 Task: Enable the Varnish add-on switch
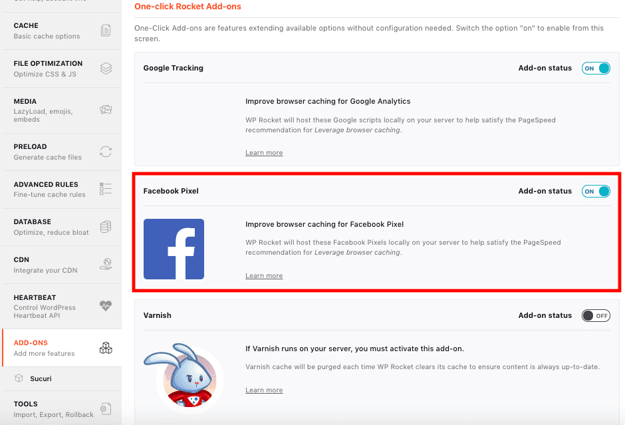(596, 315)
